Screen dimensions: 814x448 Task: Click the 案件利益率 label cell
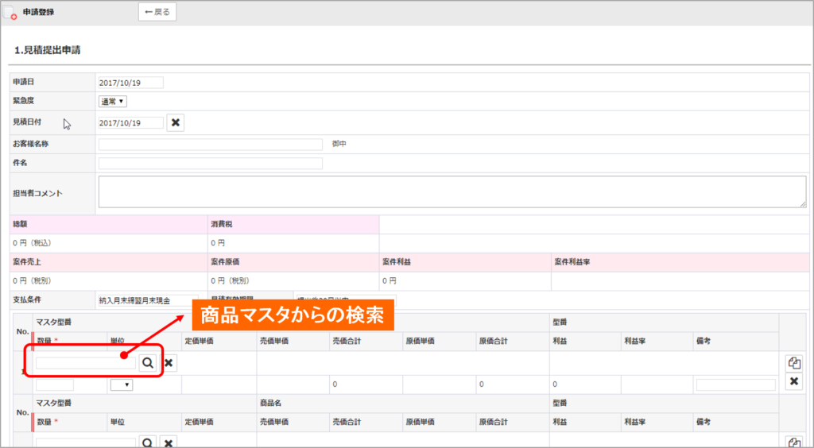[680, 262]
